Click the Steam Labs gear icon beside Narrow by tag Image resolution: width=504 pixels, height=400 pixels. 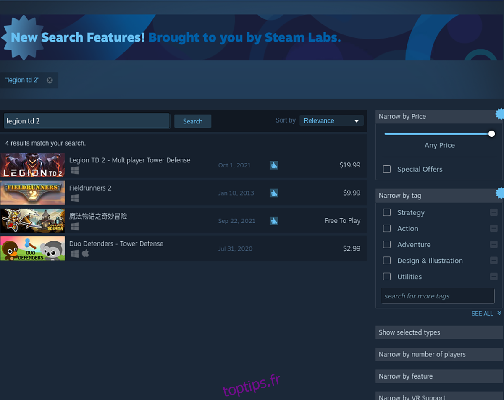(x=500, y=193)
